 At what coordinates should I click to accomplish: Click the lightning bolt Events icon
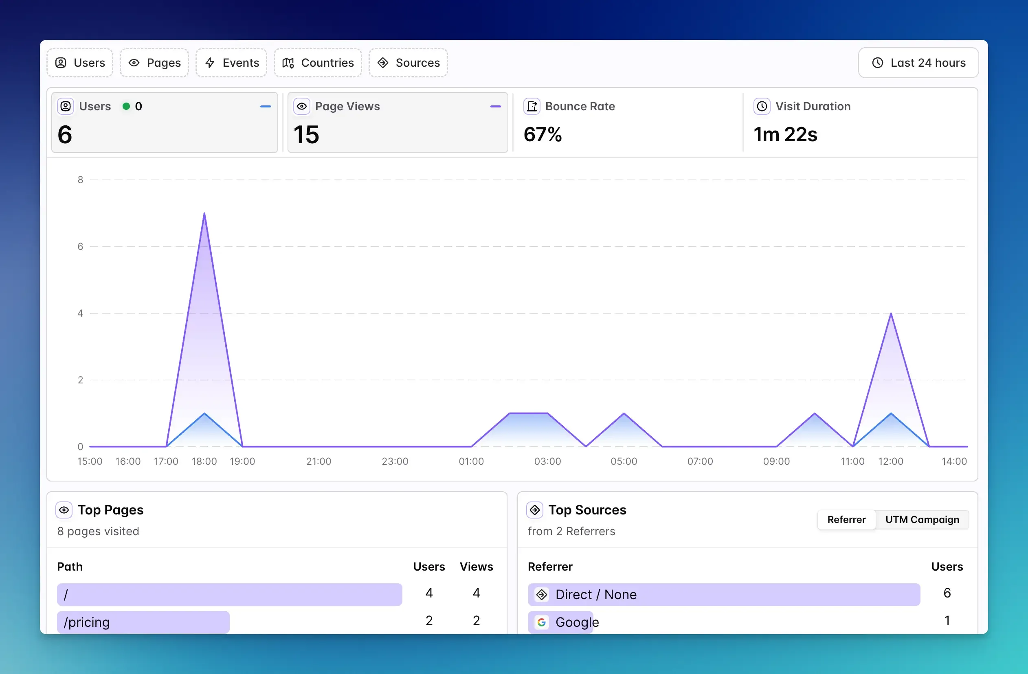(210, 63)
